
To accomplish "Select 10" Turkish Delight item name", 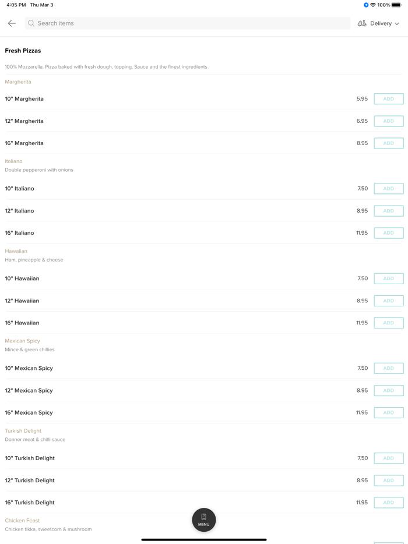I will click(30, 458).
